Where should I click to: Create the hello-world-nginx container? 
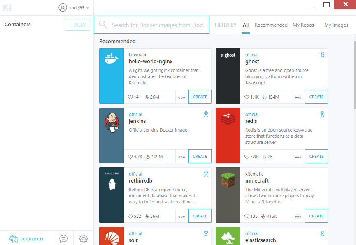click(200, 97)
